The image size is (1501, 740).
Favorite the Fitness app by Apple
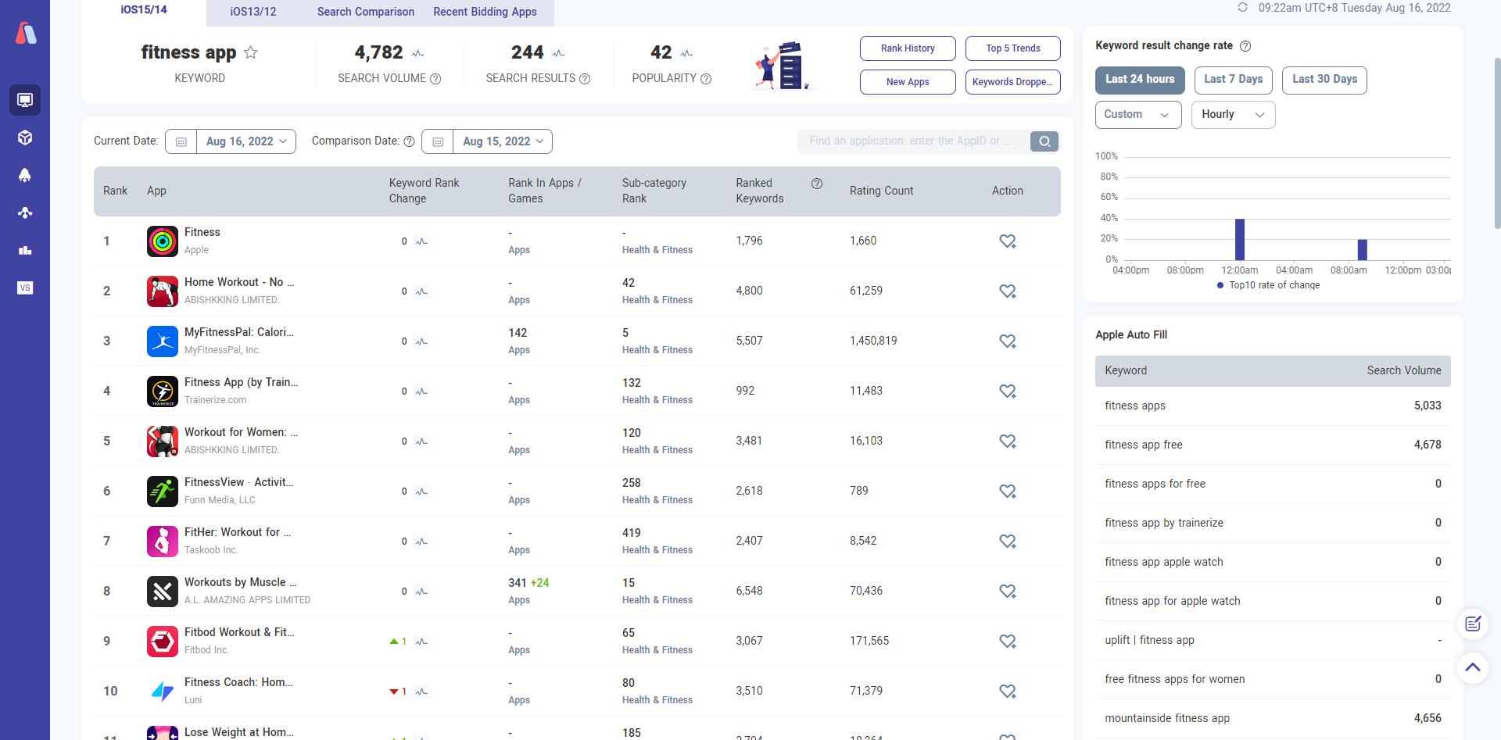(1008, 241)
